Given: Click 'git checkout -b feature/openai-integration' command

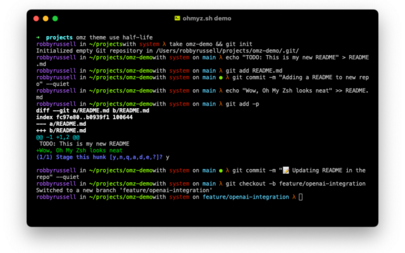Looking at the screenshot, I should tap(296, 184).
